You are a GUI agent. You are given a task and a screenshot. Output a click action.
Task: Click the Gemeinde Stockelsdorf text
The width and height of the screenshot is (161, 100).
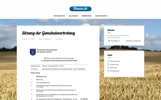point(47,50)
